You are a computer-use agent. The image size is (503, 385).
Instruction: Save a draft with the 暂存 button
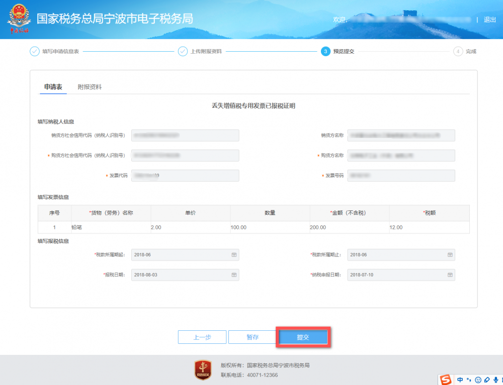point(253,337)
